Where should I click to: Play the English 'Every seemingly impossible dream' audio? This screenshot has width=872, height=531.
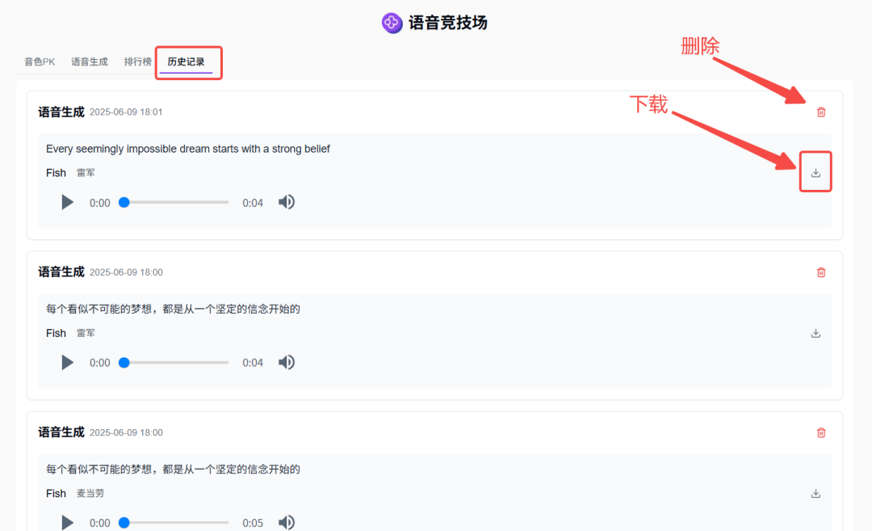(x=67, y=202)
